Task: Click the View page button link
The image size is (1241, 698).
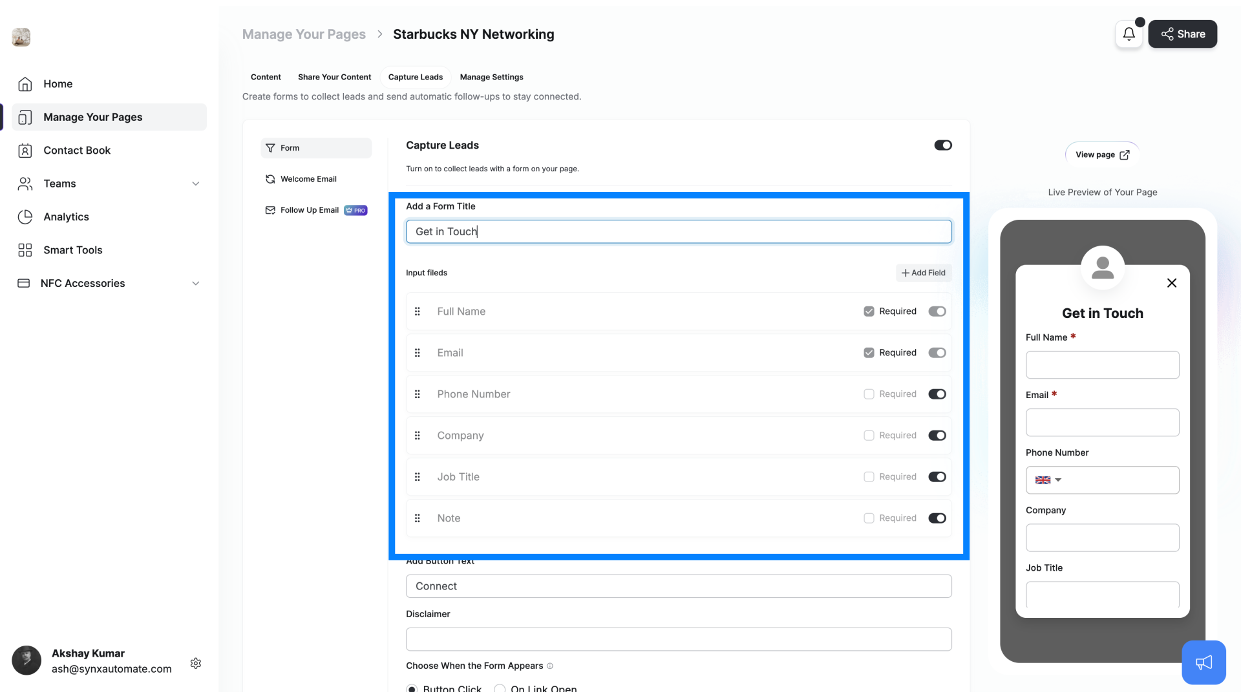Action: pos(1102,154)
